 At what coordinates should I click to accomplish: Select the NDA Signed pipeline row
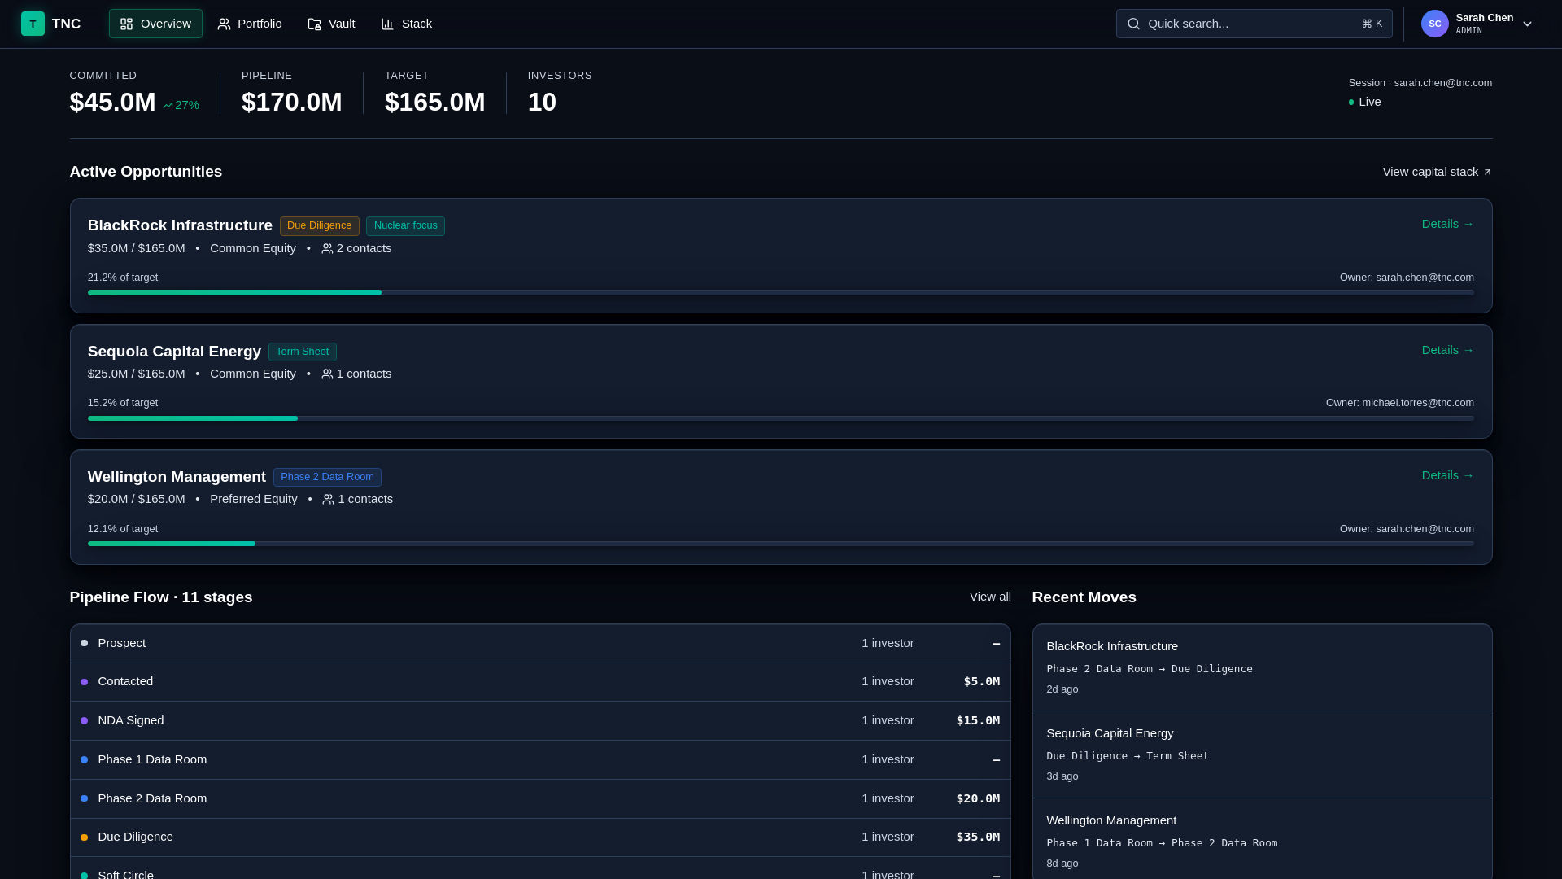(x=540, y=721)
